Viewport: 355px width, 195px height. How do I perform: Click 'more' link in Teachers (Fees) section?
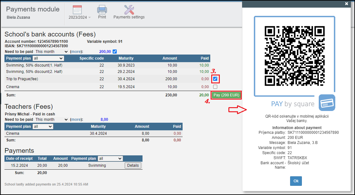coord(76,120)
